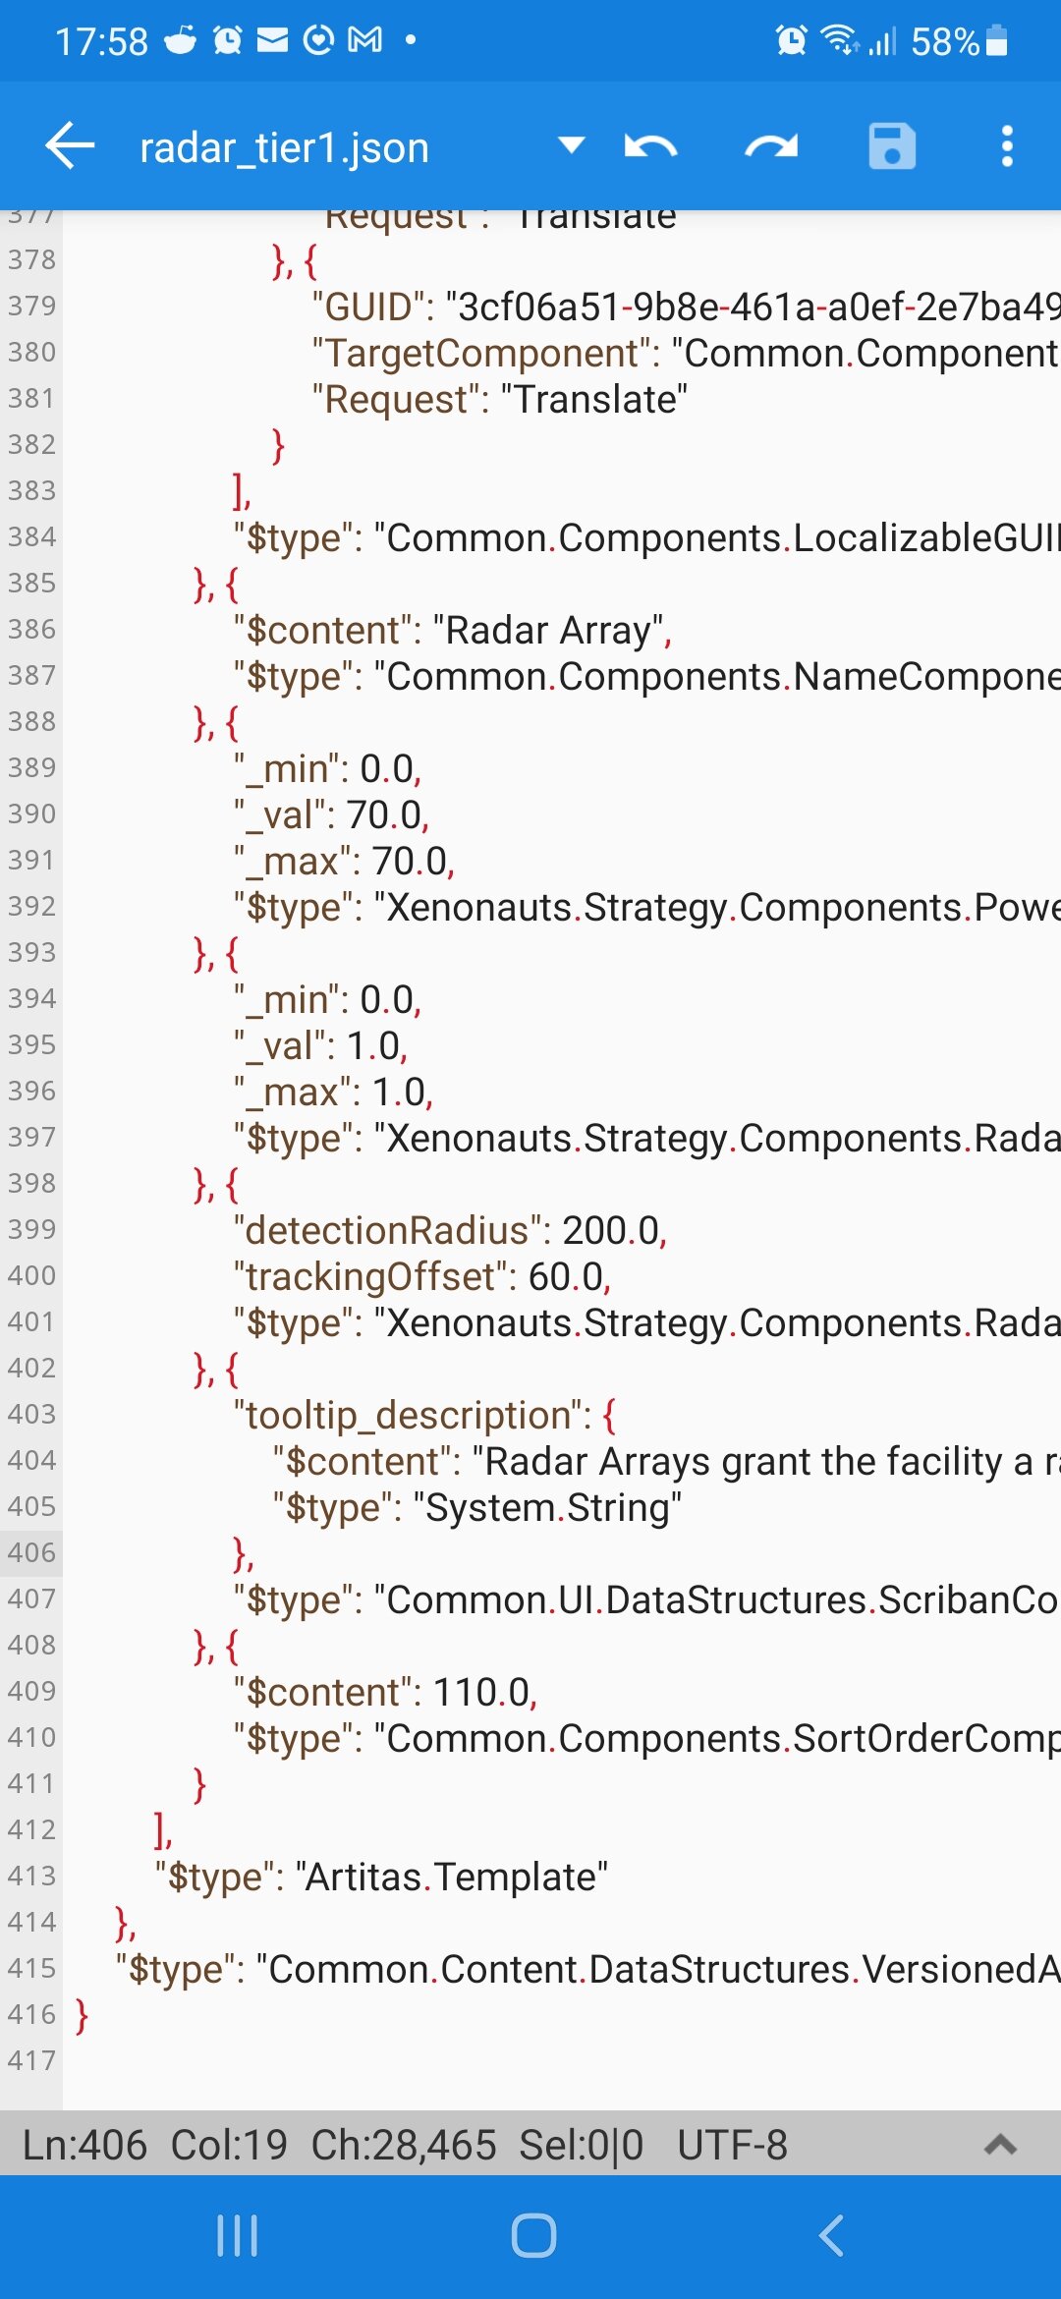Open the file dropdown next to radar_tier1.json
Image resolution: width=1061 pixels, height=2299 pixels.
[x=572, y=146]
